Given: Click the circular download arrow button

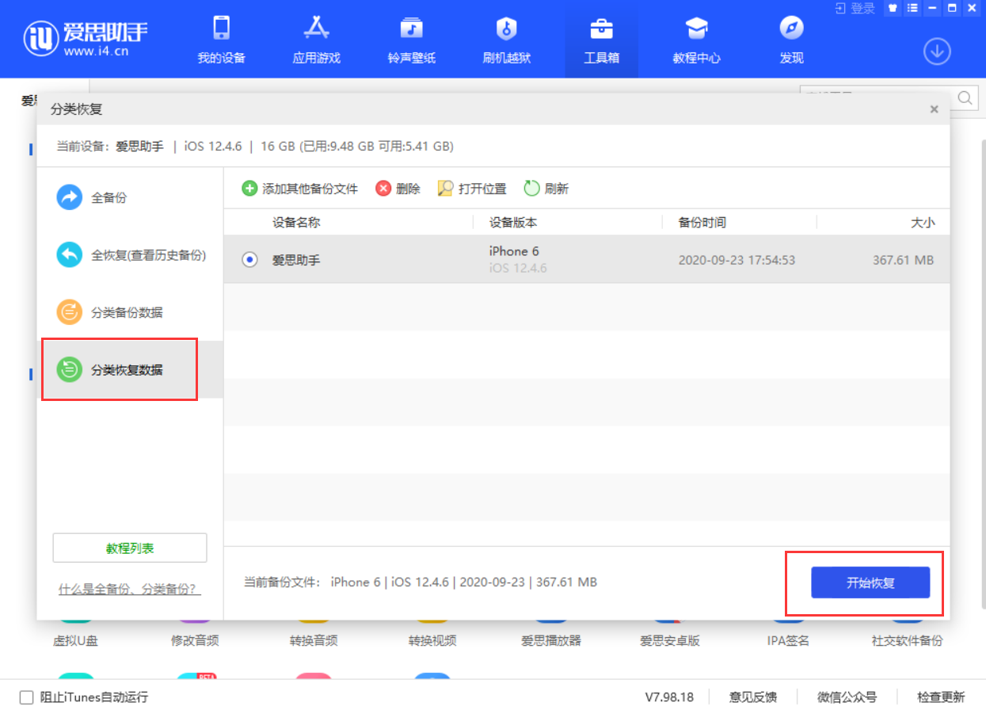Looking at the screenshot, I should click(937, 51).
